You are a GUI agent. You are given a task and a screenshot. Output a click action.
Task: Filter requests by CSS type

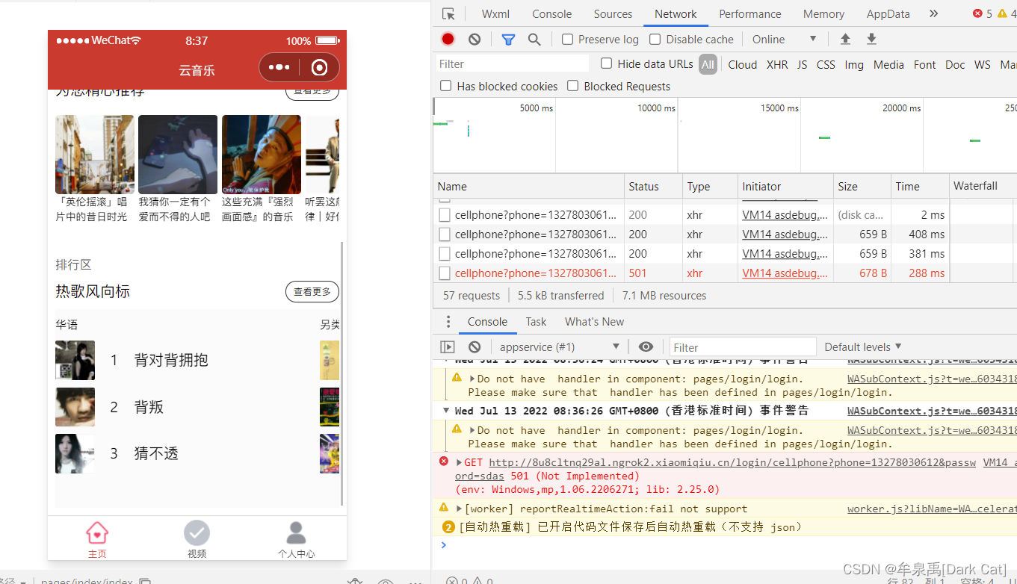coord(826,65)
